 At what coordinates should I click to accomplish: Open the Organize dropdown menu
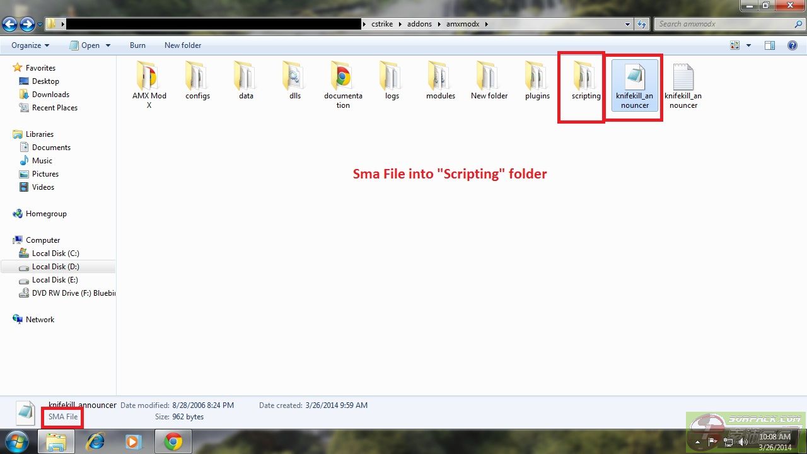(x=30, y=45)
